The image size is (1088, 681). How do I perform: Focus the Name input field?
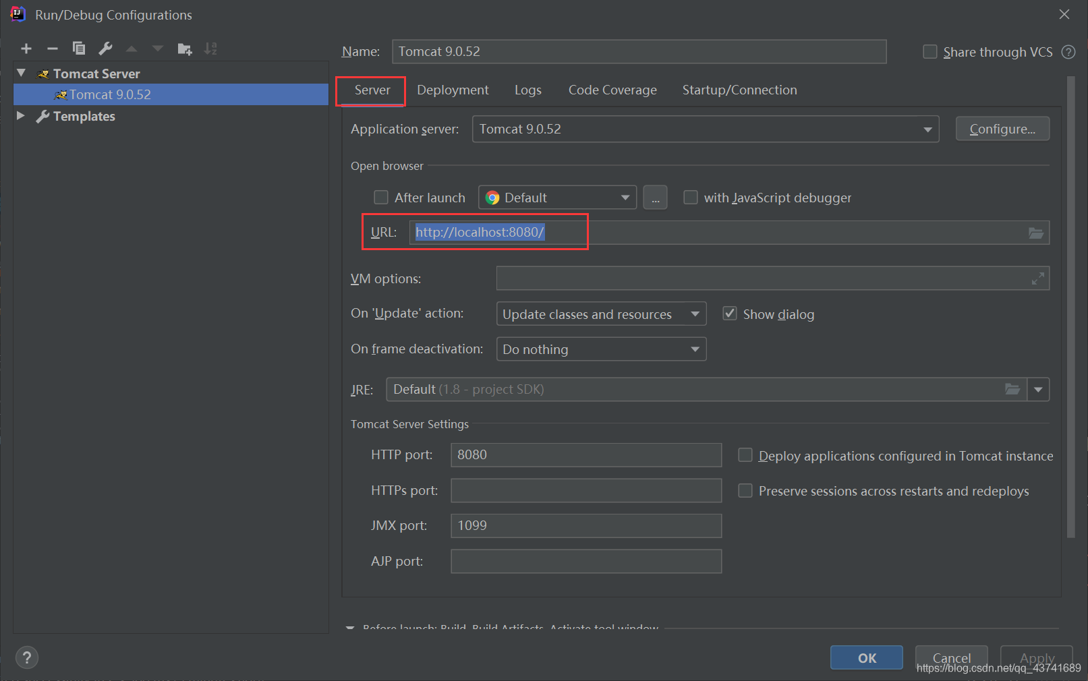coord(639,51)
